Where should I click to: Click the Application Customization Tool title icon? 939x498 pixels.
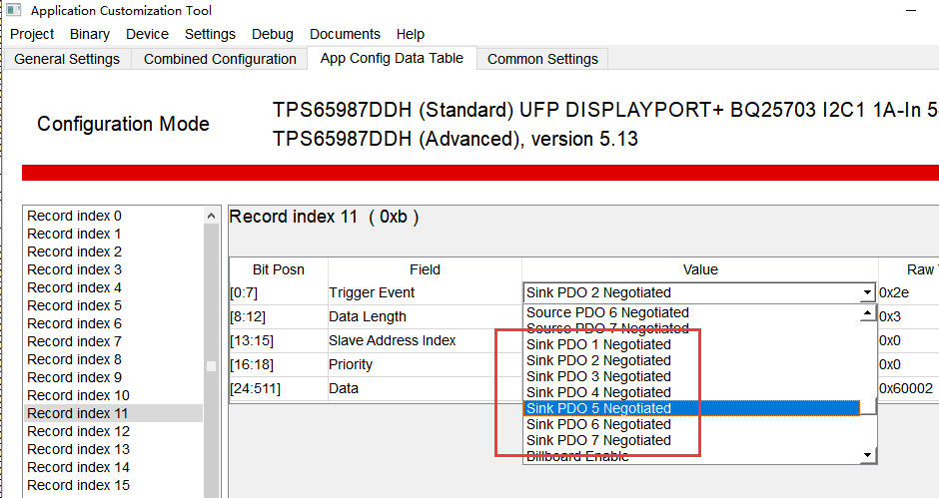[x=14, y=10]
